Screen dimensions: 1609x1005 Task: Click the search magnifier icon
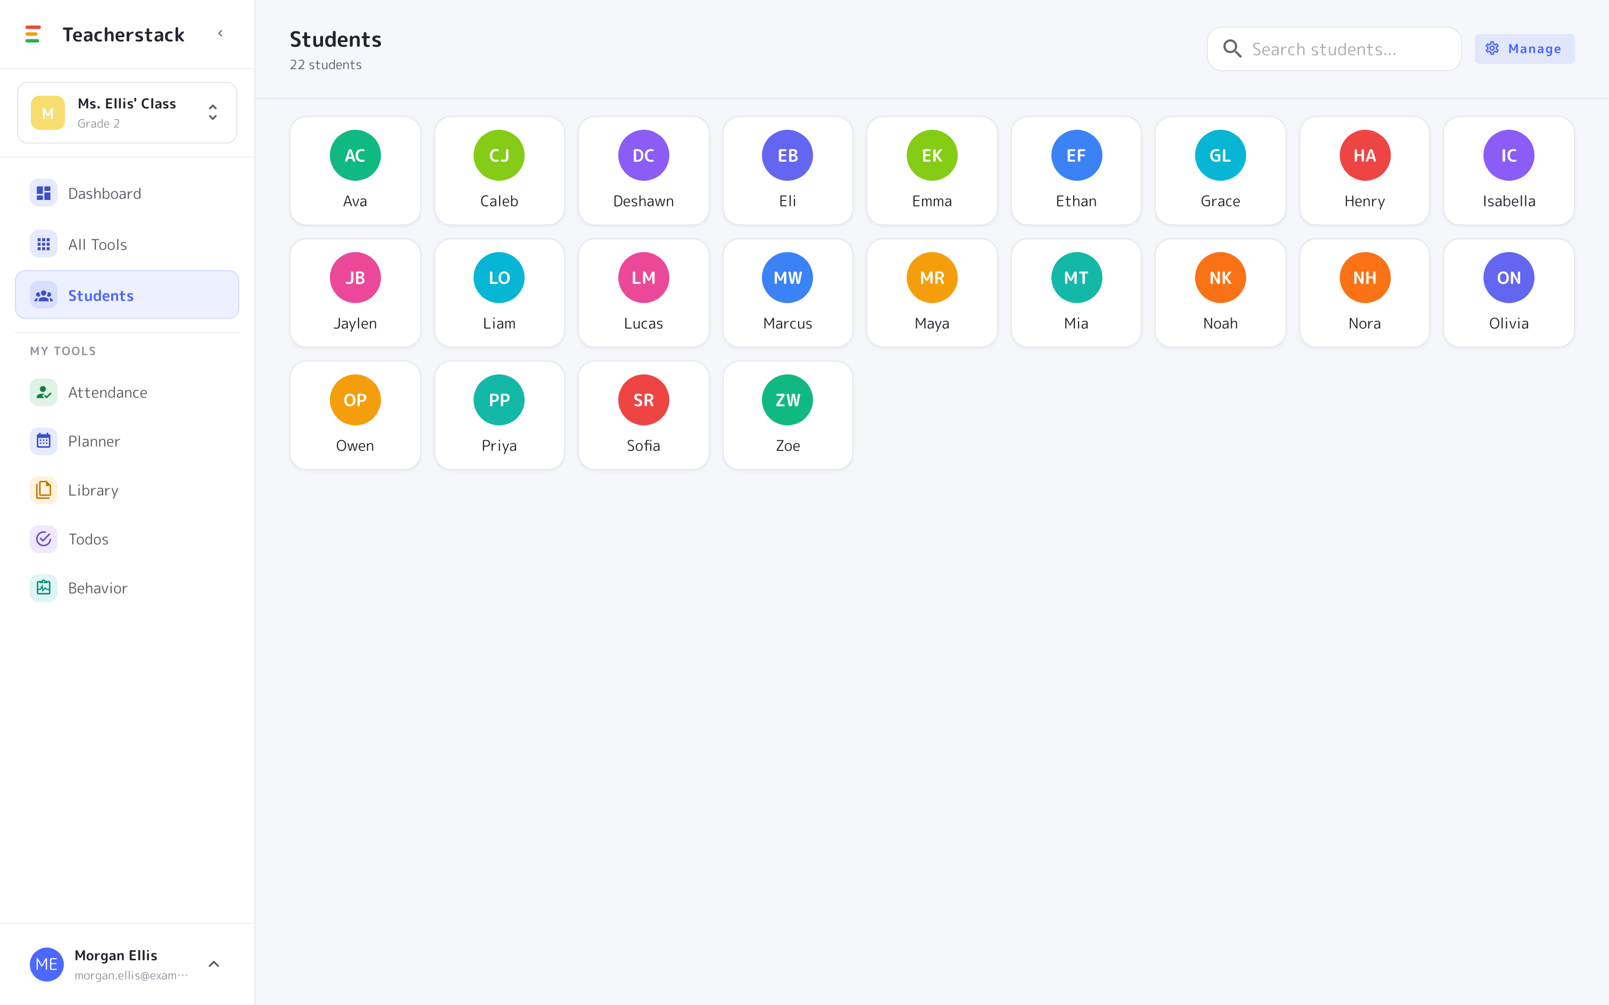(x=1232, y=49)
